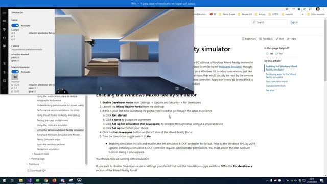Click Download PDF
Image resolution: width=327 pixels, height=184 pixels.
36,170
